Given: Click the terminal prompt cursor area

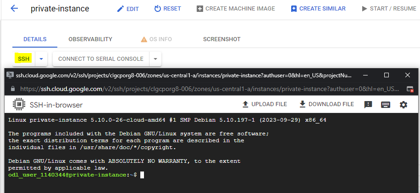Looking at the screenshot, I should coord(142,175).
